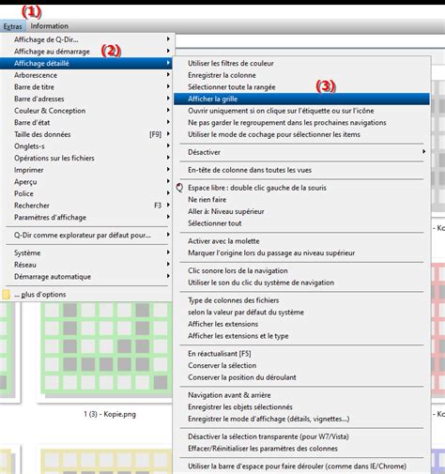445x474 pixels.
Task: Toggle Utiliser la barre d'espace pour faire dérouler
Action: coord(302,466)
